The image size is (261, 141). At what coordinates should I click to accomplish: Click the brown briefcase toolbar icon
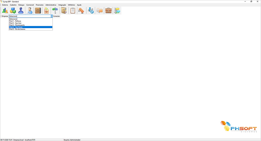point(108,10)
